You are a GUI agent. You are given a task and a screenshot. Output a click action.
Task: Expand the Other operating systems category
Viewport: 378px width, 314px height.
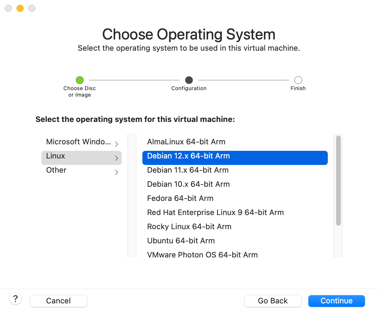pyautogui.click(x=116, y=172)
